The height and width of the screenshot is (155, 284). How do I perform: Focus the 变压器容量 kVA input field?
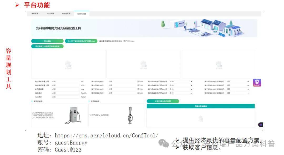(65, 89)
